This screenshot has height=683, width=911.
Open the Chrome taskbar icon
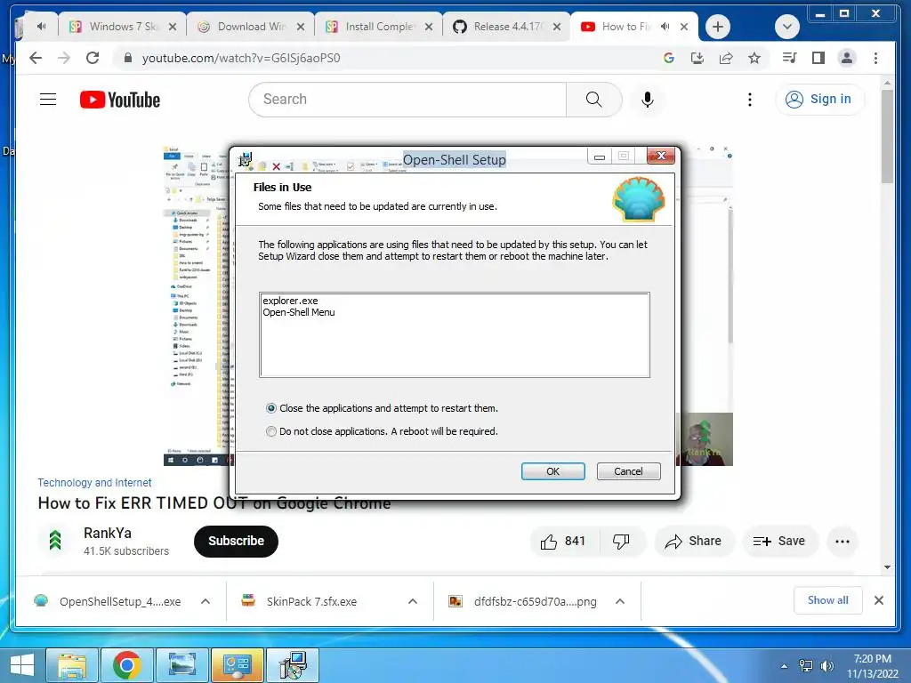[126, 665]
